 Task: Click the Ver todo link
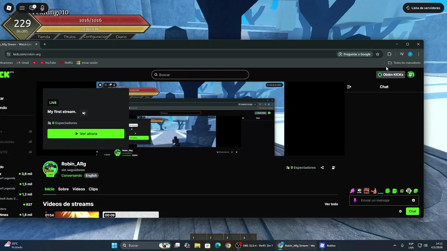(x=331, y=204)
